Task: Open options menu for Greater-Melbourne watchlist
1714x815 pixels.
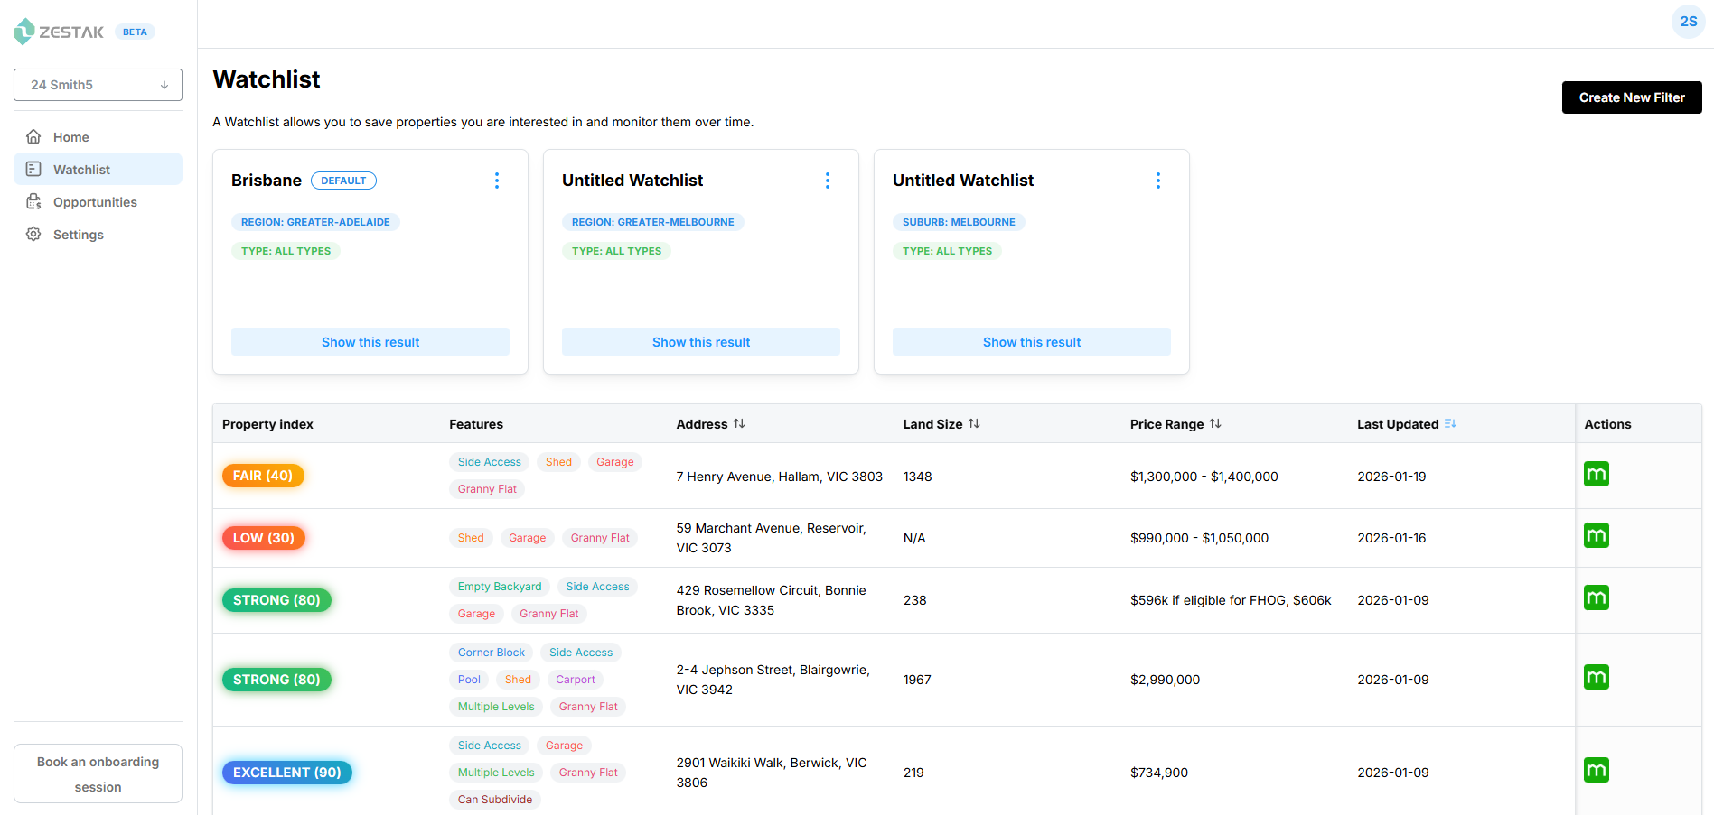Action: [x=827, y=181]
